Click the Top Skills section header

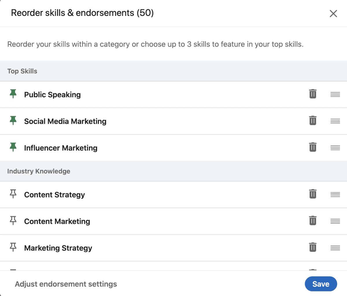point(173,71)
